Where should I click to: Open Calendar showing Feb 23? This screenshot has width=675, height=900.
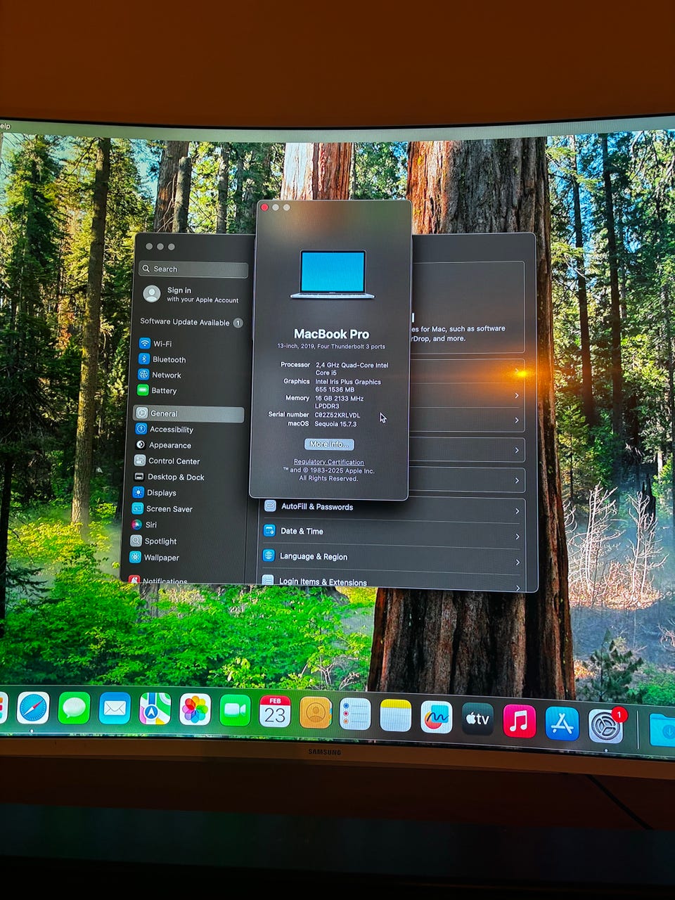[x=275, y=712]
